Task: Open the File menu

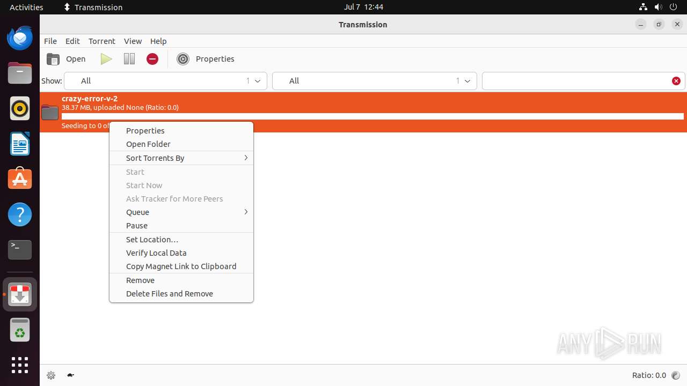Action: (50, 41)
